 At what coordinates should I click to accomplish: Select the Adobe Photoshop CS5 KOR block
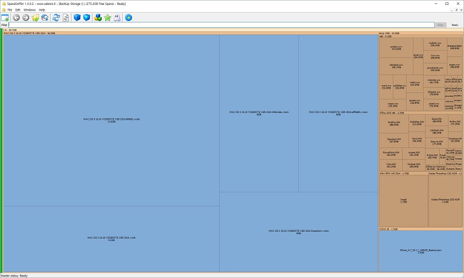(445, 201)
